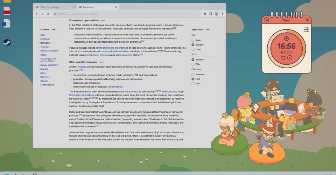The width and height of the screenshot is (336, 175).
Task: Click the first pomodoro round indicator dot
Action: 282,53
